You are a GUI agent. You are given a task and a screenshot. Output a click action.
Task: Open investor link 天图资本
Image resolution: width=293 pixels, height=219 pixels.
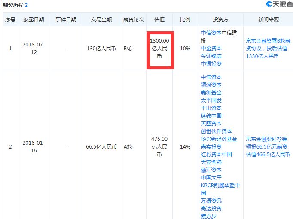[211, 123]
